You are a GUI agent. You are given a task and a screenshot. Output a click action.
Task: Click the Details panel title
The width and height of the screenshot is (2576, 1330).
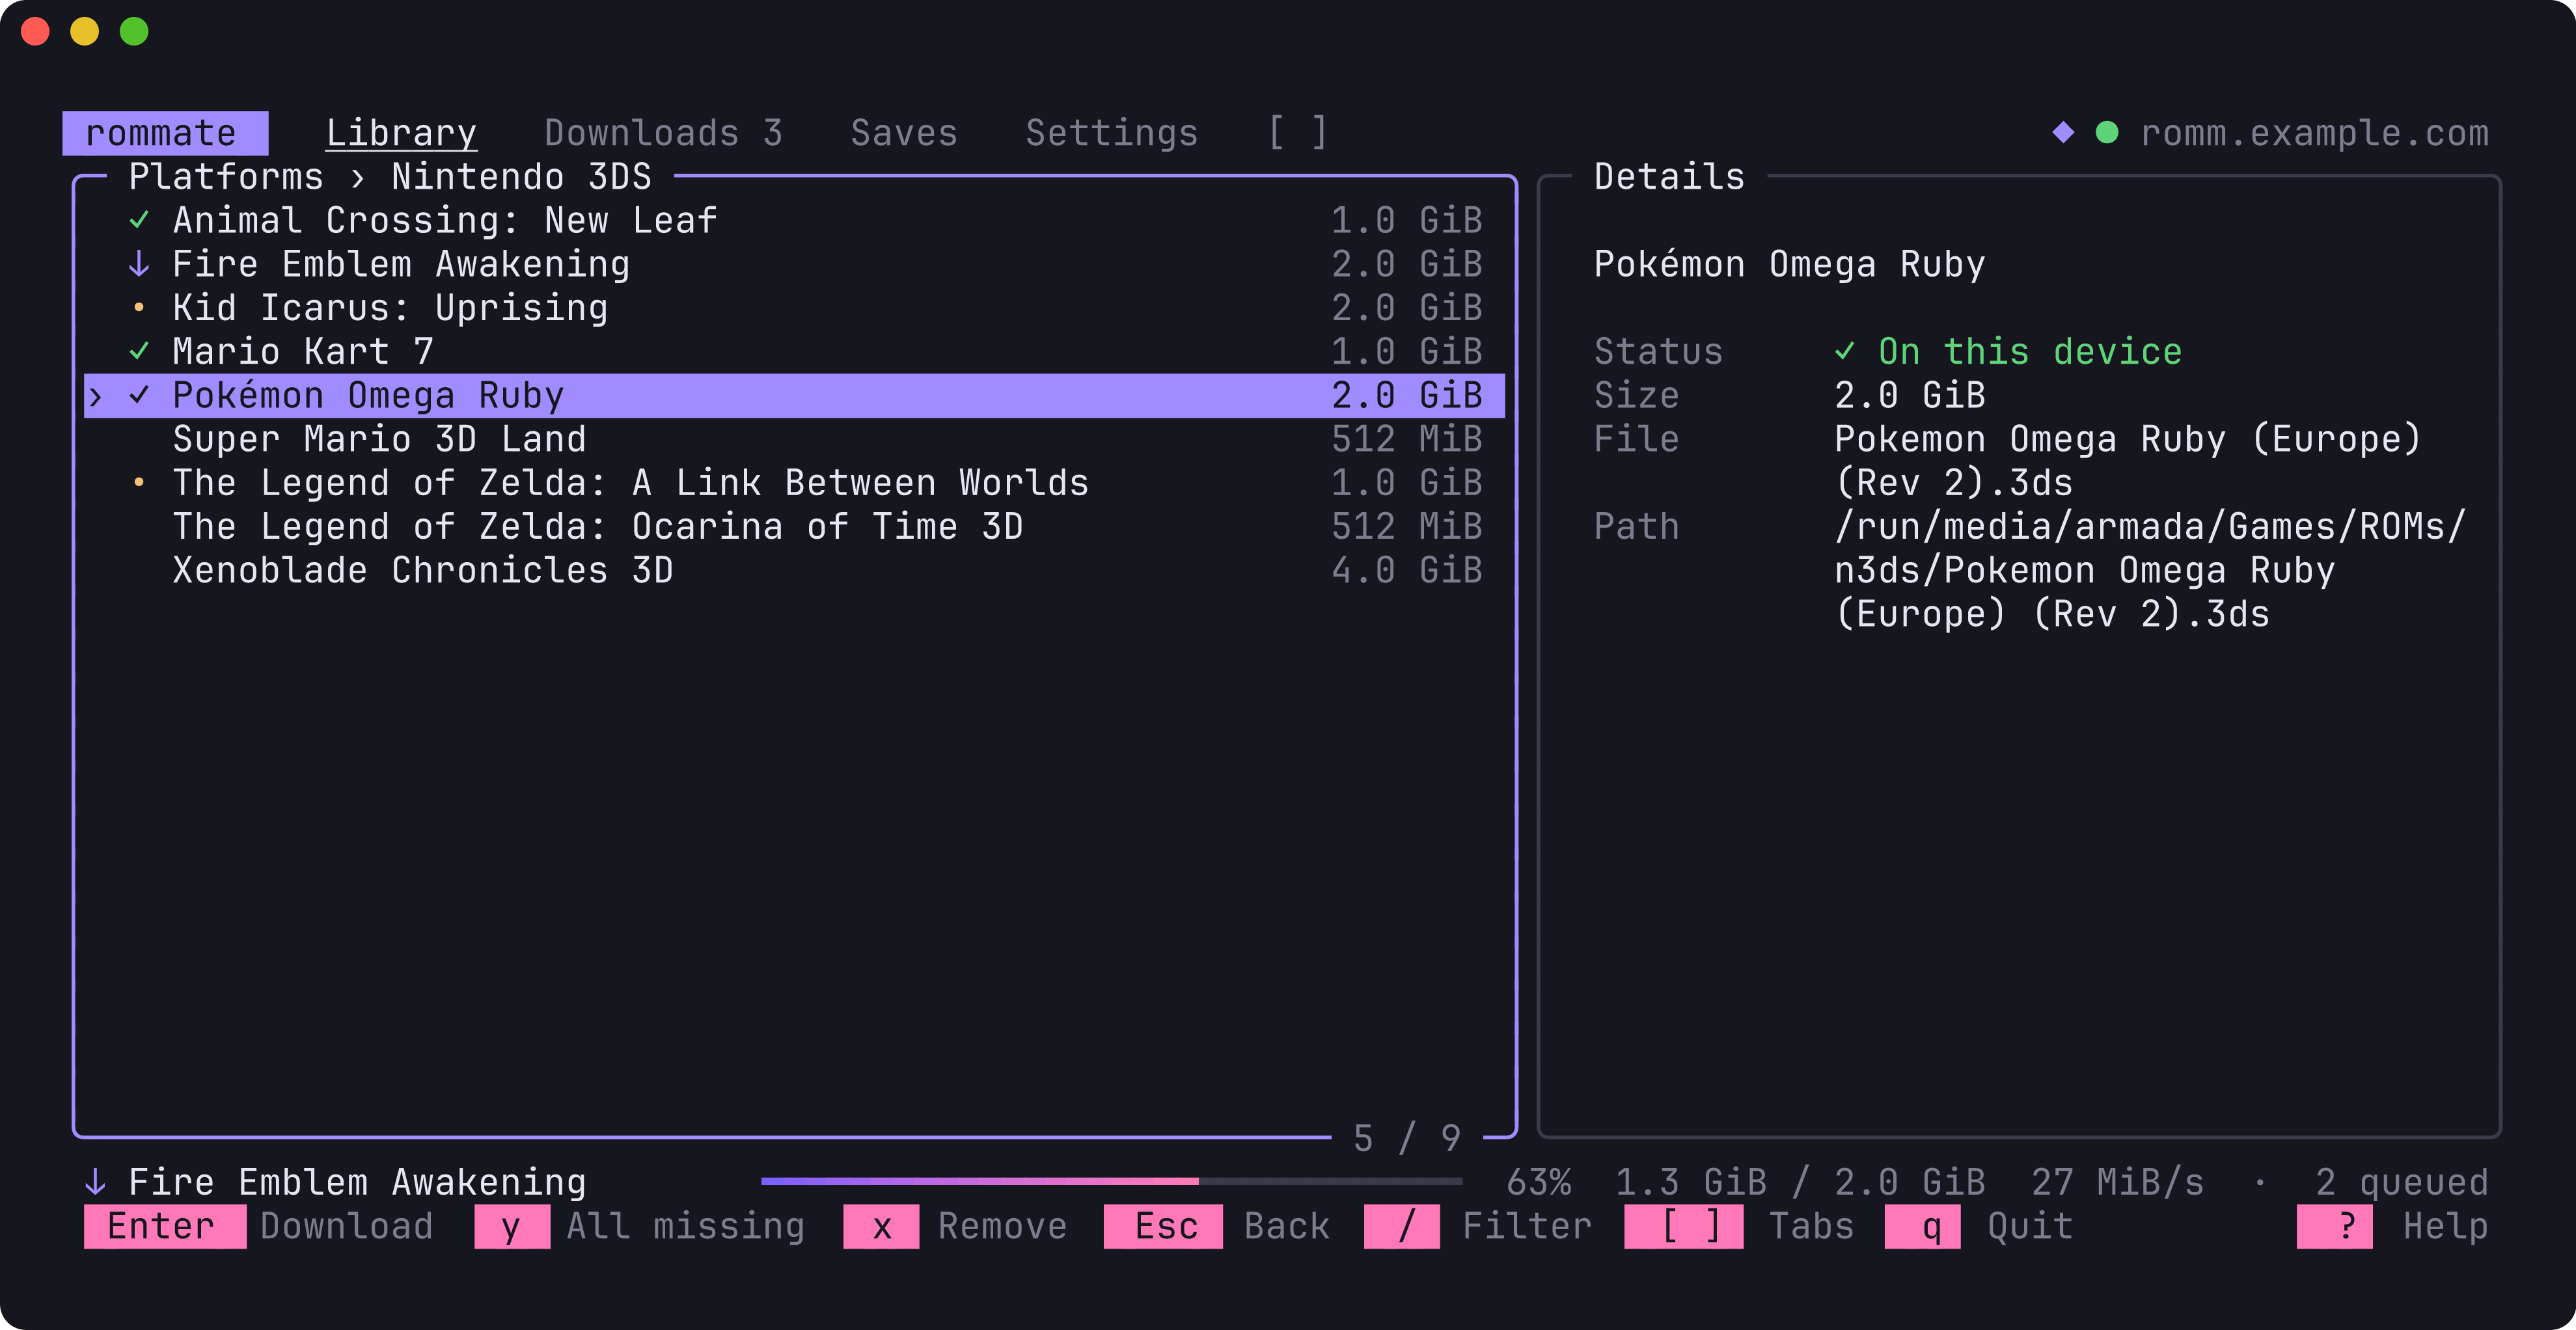[x=1669, y=177]
